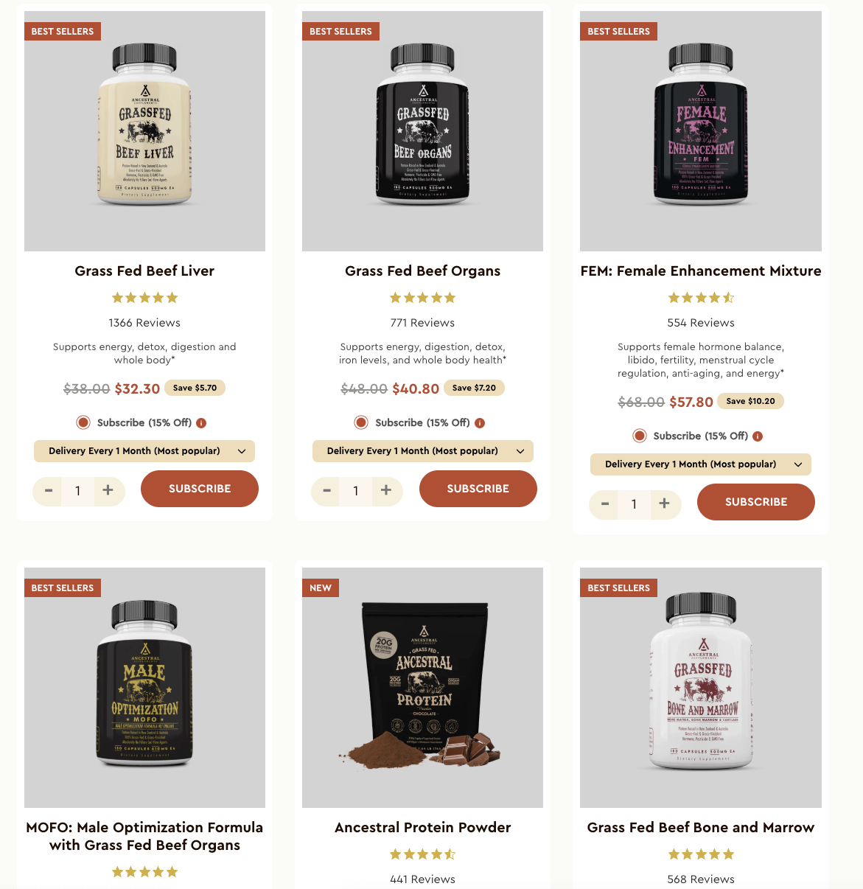This screenshot has height=889, width=863.
Task: Open delivery frequency dropdown for Beef Liver
Action: click(x=144, y=451)
